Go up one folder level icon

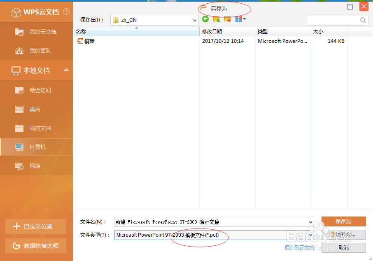[217, 19]
